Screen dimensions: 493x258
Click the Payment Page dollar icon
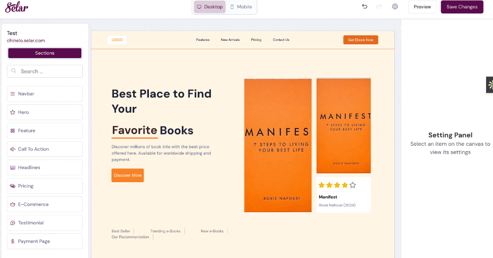pos(13,241)
